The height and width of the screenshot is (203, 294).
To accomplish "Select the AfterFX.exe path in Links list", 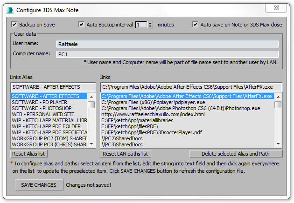I will [x=187, y=96].
